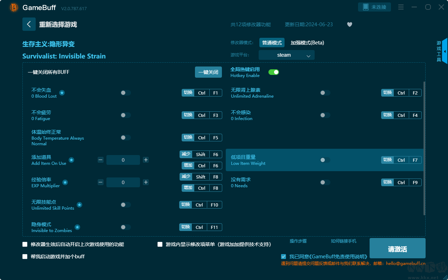Click the 游戏工具 side tab label
The image size is (448, 280).
click(x=439, y=51)
